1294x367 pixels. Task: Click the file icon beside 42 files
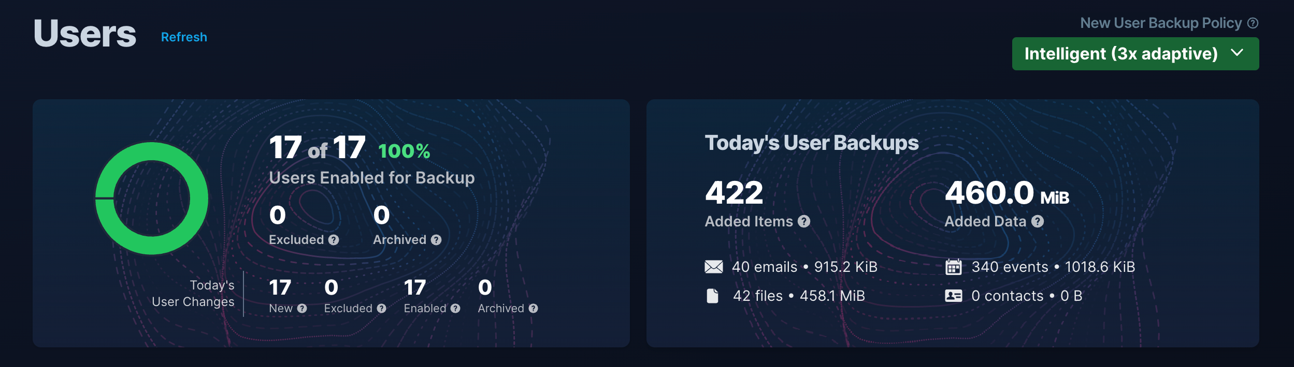[x=713, y=296]
